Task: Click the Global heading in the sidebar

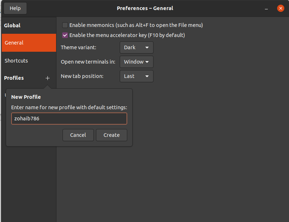Action: [12, 26]
